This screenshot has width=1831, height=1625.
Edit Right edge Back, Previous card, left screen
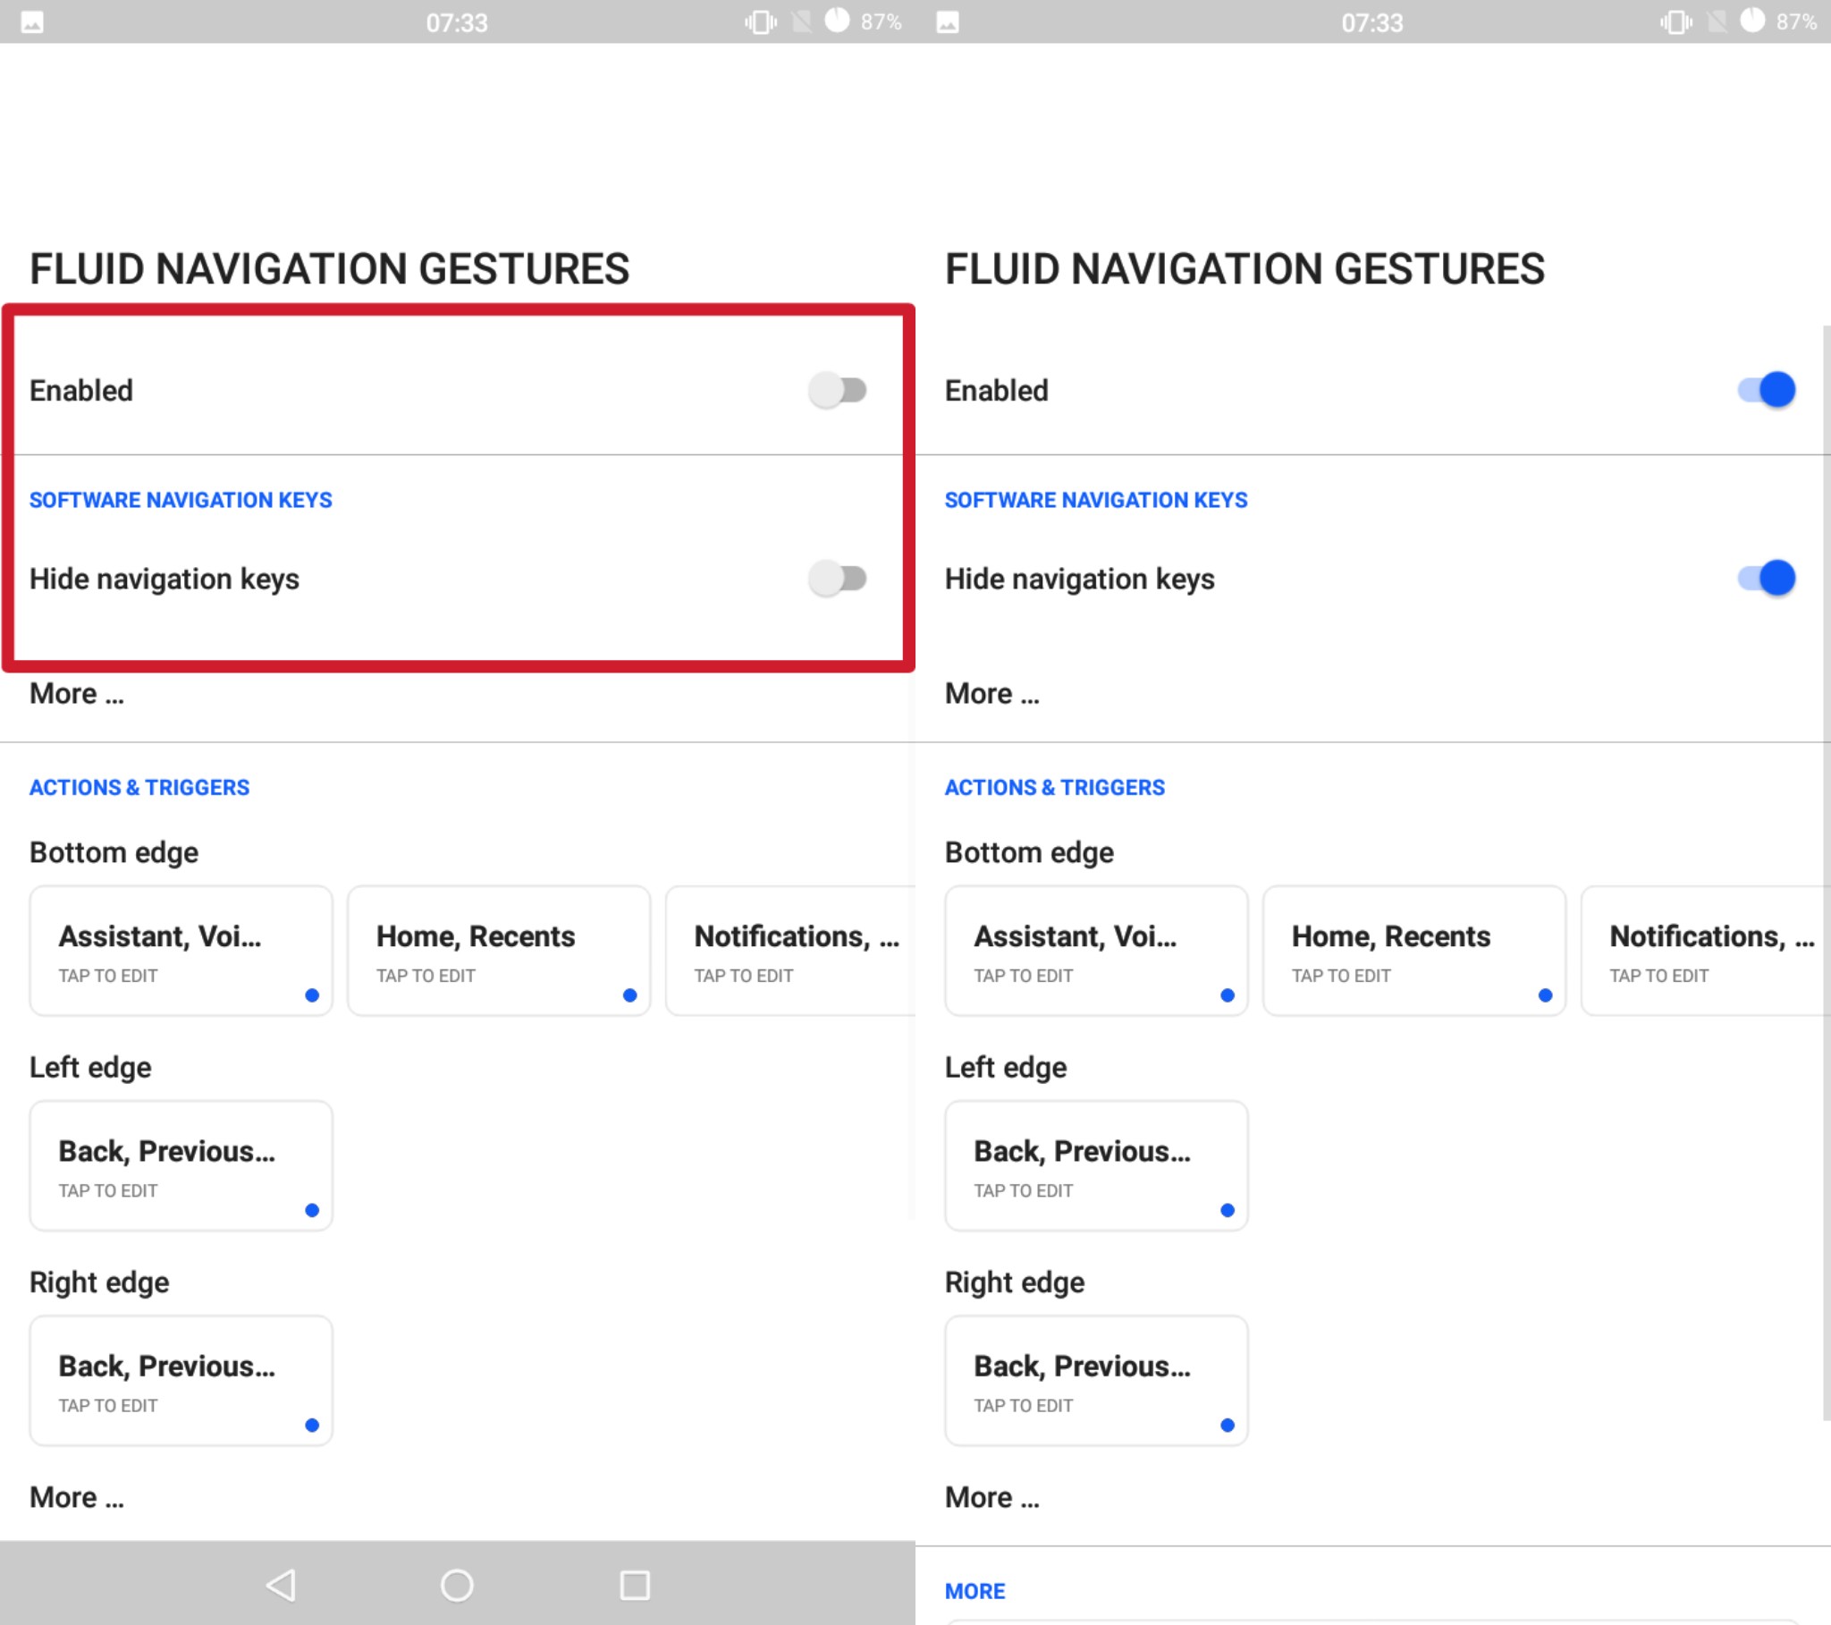(x=181, y=1381)
